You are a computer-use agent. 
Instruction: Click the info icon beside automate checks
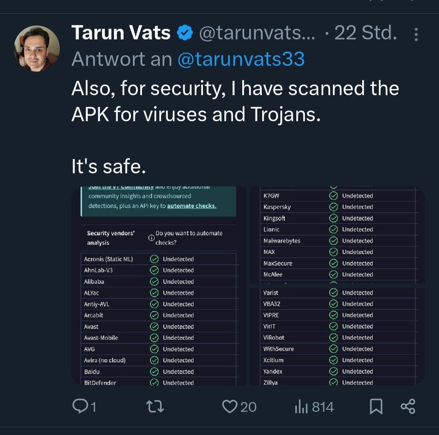[x=151, y=238]
